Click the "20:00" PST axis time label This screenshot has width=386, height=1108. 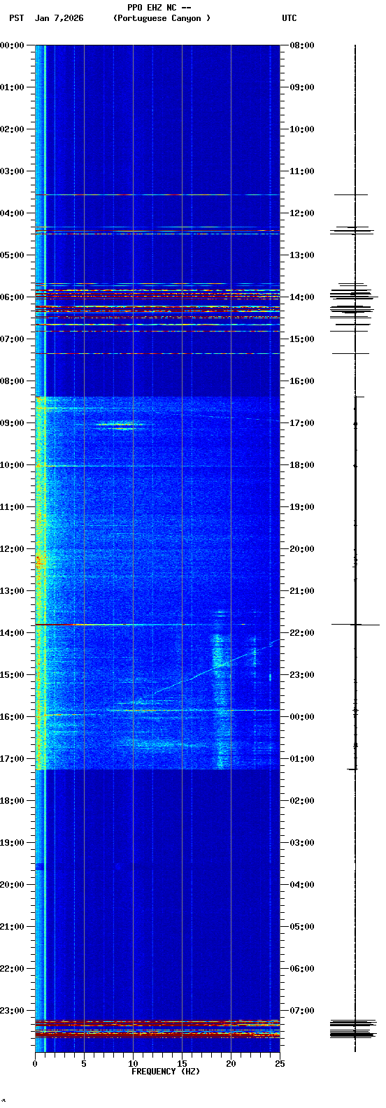(13, 885)
